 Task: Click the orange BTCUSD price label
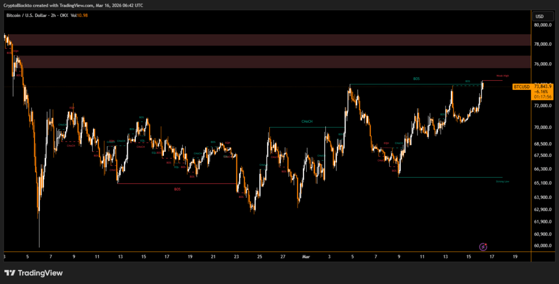point(521,87)
